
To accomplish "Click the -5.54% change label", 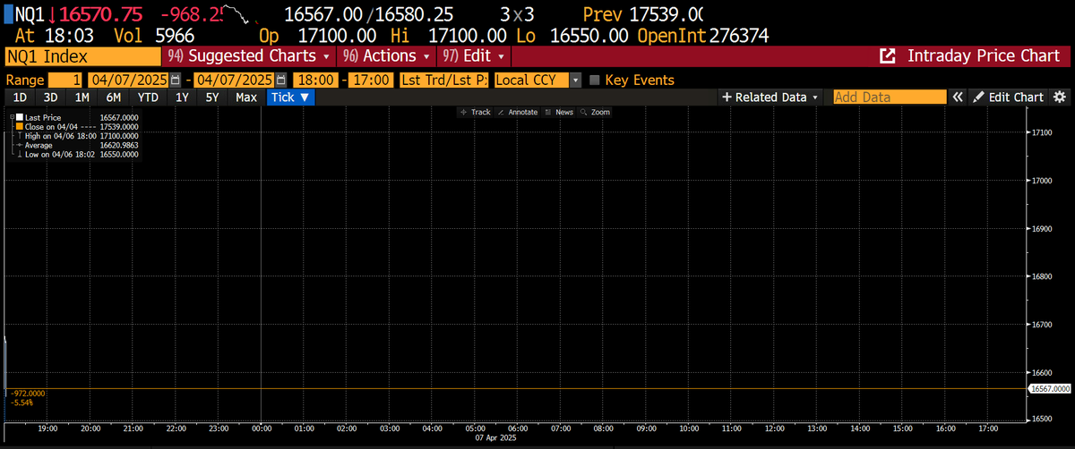I will point(21,403).
